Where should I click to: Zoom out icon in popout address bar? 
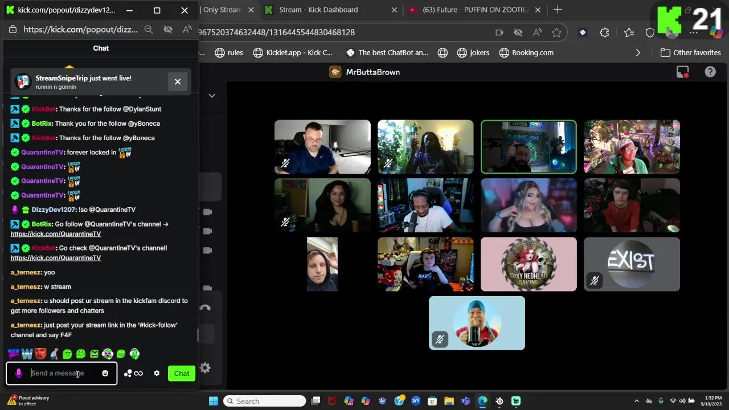(x=148, y=30)
